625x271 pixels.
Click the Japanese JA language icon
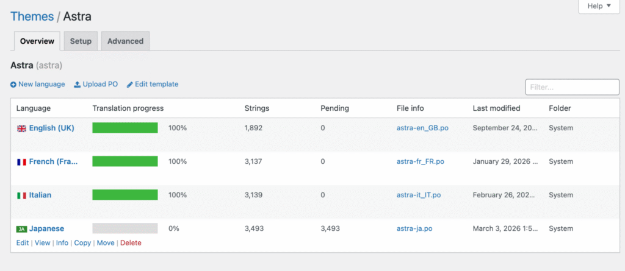21,229
